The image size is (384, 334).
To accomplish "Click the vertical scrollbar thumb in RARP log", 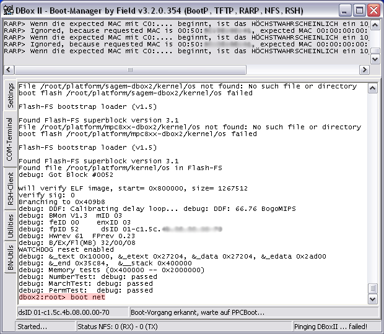I will click(x=375, y=51).
